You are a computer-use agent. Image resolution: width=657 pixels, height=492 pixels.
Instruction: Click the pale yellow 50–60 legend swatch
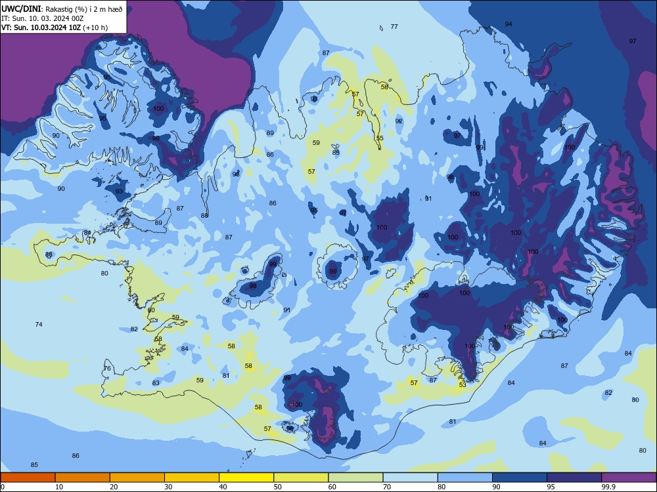pos(302,478)
